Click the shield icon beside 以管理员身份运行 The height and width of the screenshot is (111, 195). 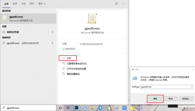64,63
